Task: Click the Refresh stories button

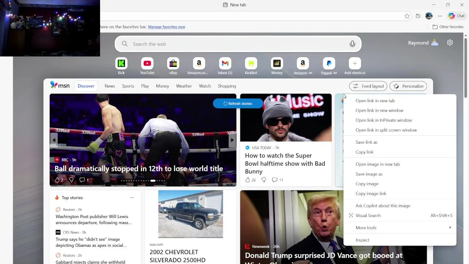Action: click(238, 103)
